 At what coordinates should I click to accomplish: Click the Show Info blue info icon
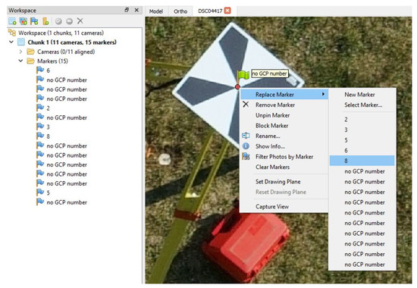[x=246, y=146]
